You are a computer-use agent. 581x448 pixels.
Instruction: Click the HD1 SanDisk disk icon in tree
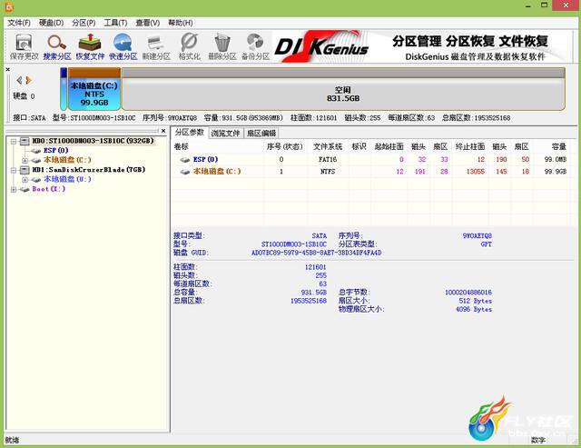(x=25, y=170)
